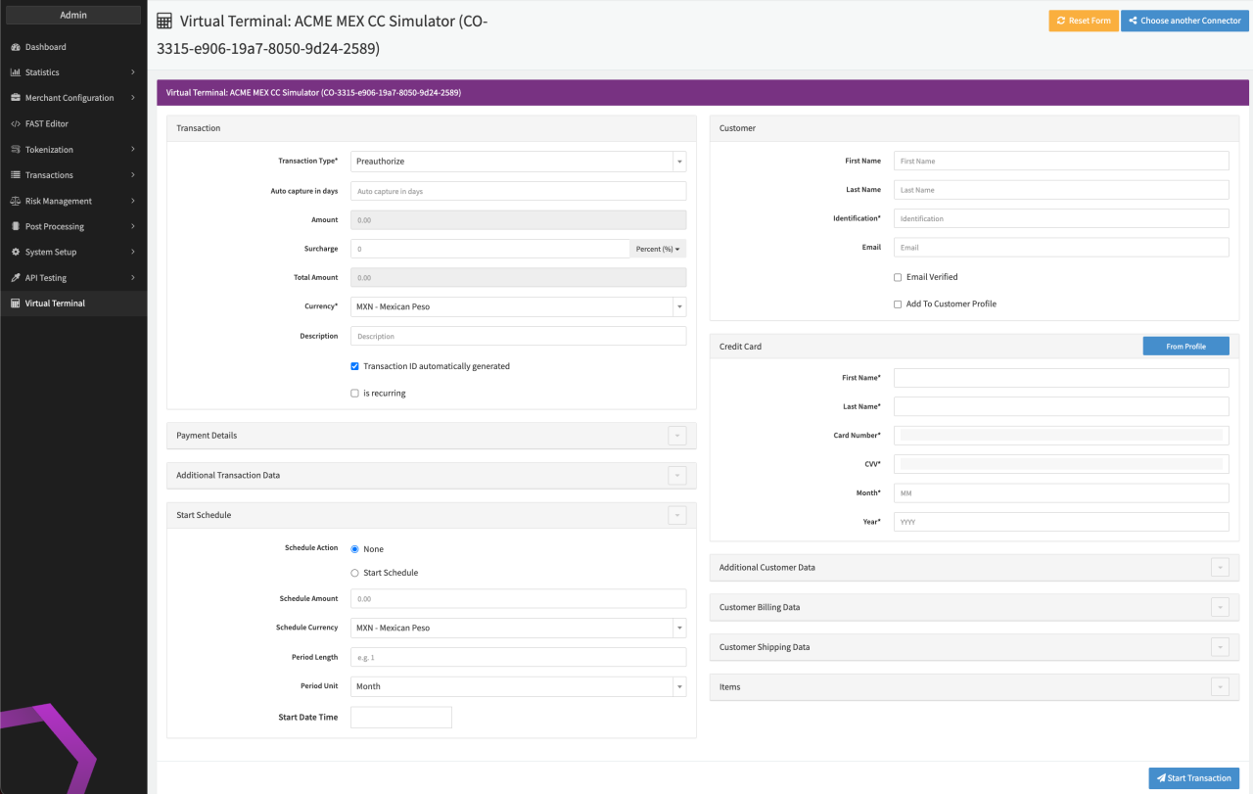Click the Merchant Configuration briefcase icon
Screen dimensions: 1253x794
(16, 98)
